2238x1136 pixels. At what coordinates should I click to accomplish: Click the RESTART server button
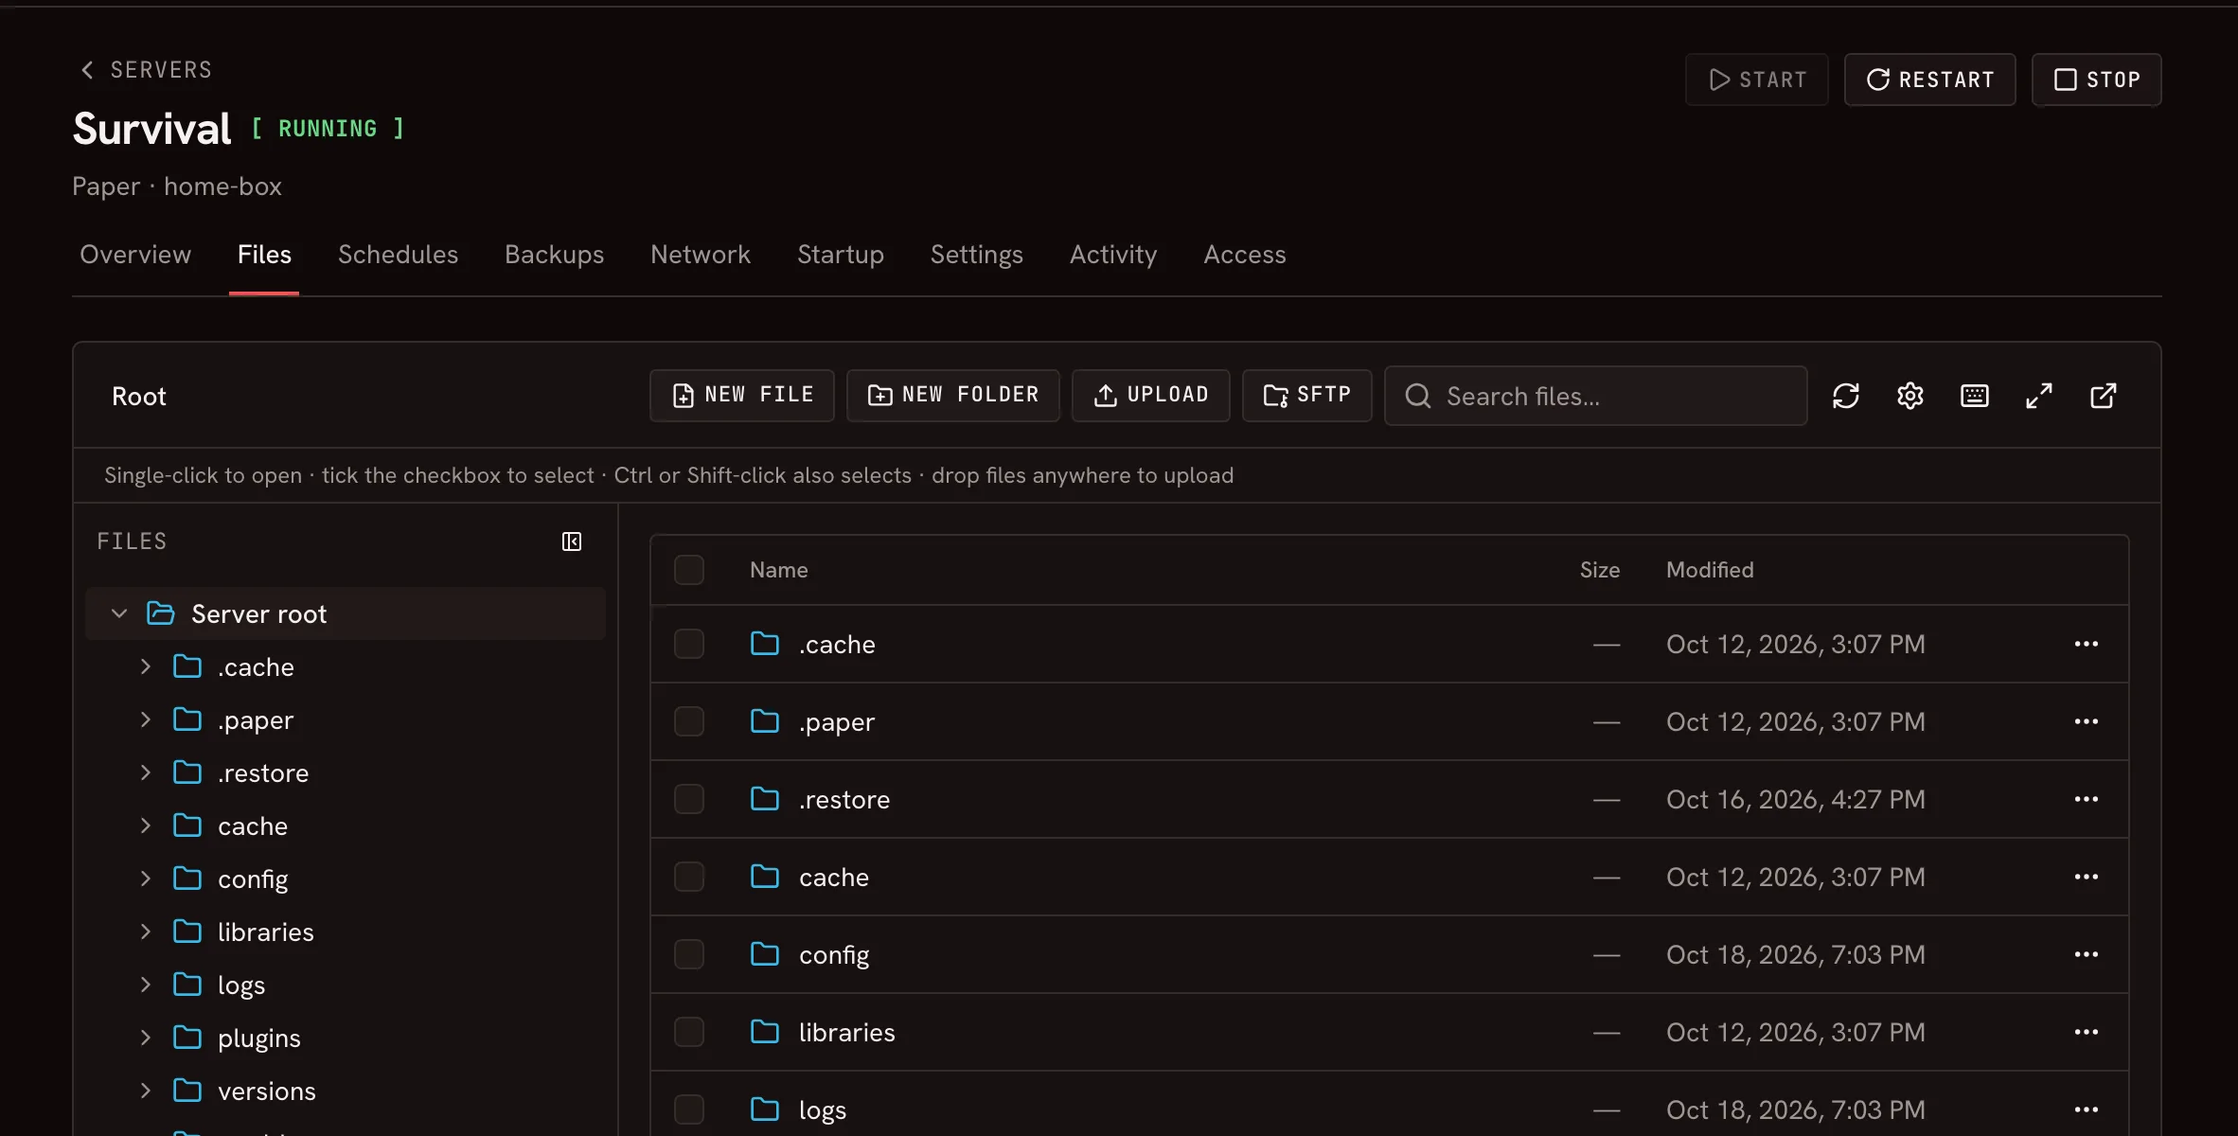[1929, 80]
